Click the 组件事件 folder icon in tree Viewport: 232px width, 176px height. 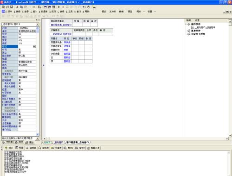[189, 24]
